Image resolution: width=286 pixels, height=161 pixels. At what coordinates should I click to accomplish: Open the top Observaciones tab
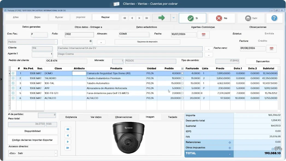pyautogui.click(x=258, y=27)
